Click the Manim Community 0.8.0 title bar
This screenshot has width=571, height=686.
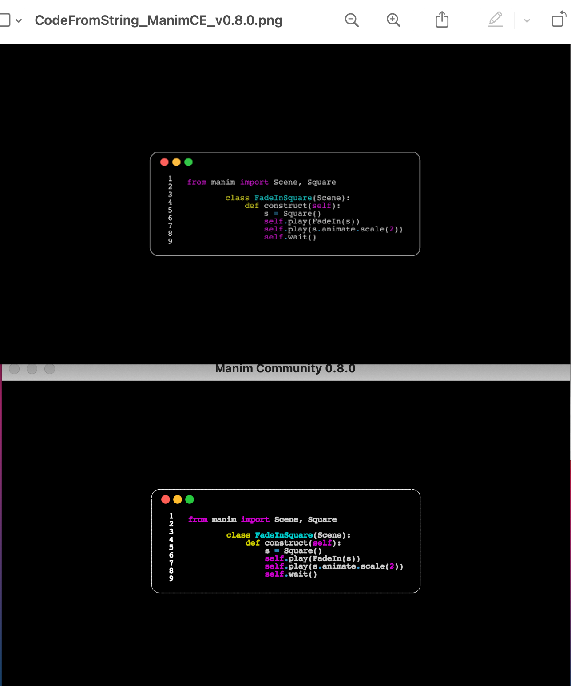[285, 368]
